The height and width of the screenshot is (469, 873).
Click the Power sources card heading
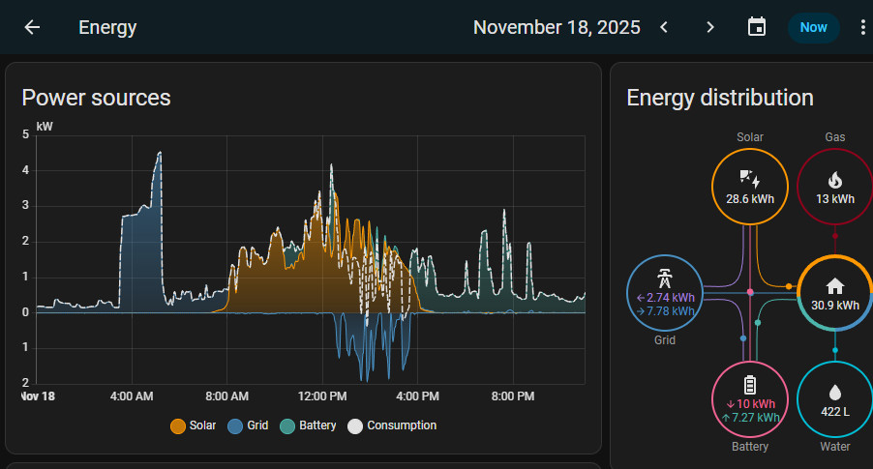pos(96,98)
